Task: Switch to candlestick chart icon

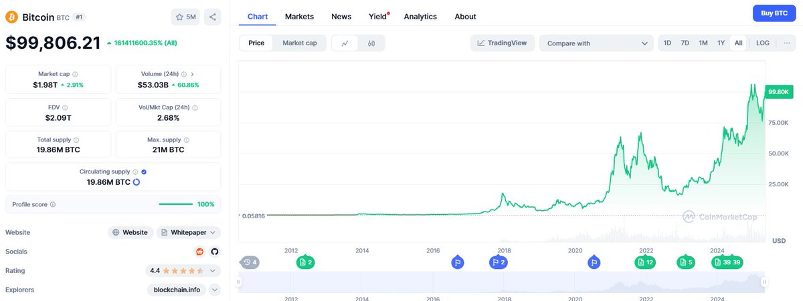Action: [371, 43]
